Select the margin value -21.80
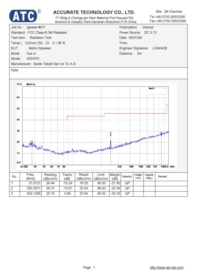The height and width of the screenshot is (280, 197). [x=115, y=183]
